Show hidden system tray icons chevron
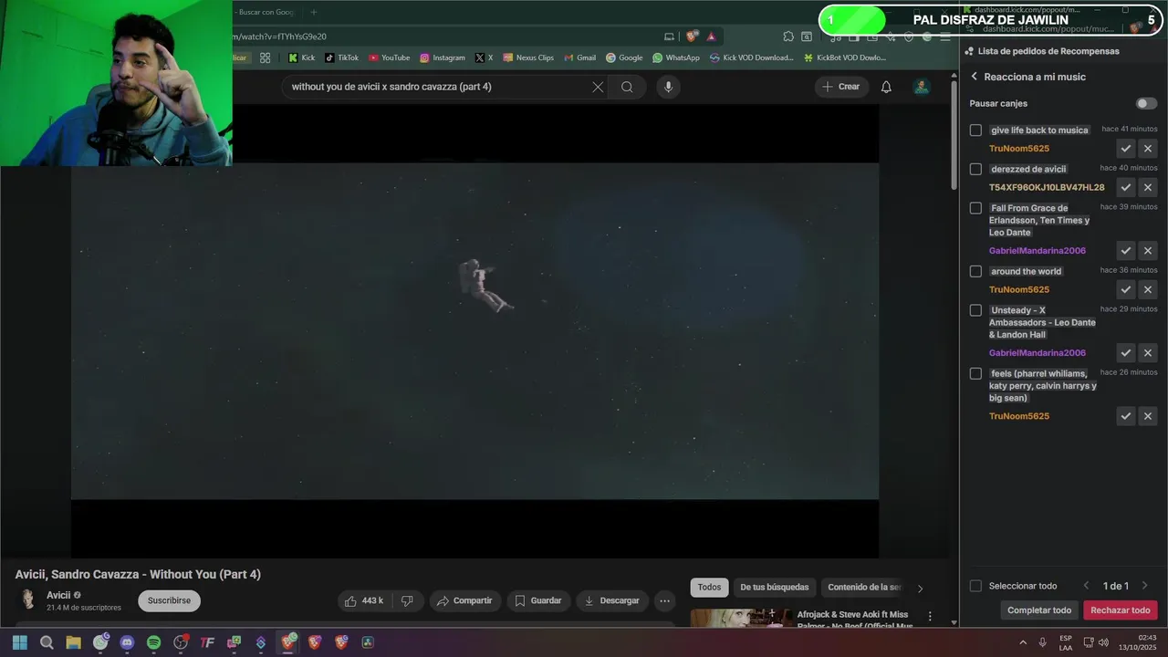The image size is (1168, 657). coord(1022,642)
